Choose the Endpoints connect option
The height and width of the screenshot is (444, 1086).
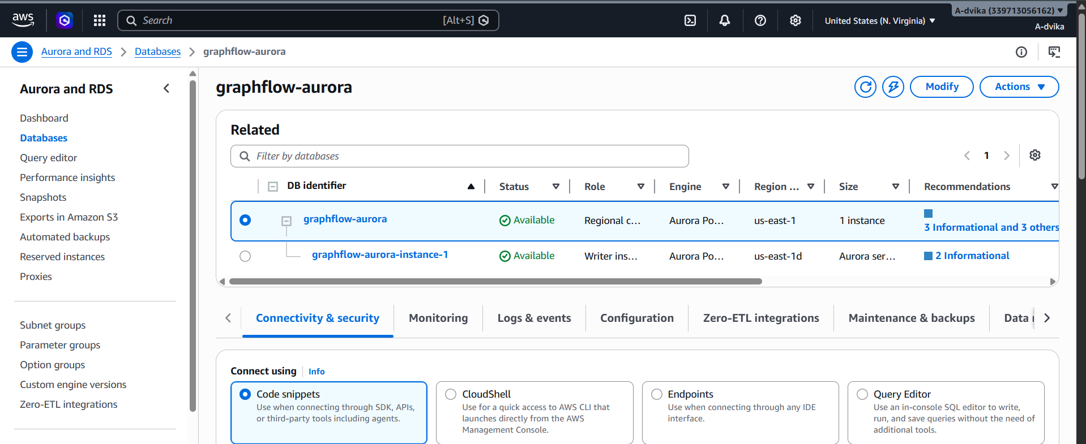click(x=741, y=412)
